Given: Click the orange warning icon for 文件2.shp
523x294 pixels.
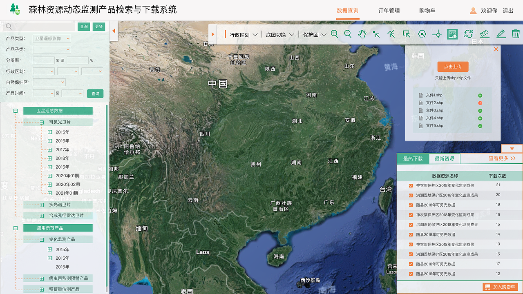Looking at the screenshot, I should [x=480, y=103].
